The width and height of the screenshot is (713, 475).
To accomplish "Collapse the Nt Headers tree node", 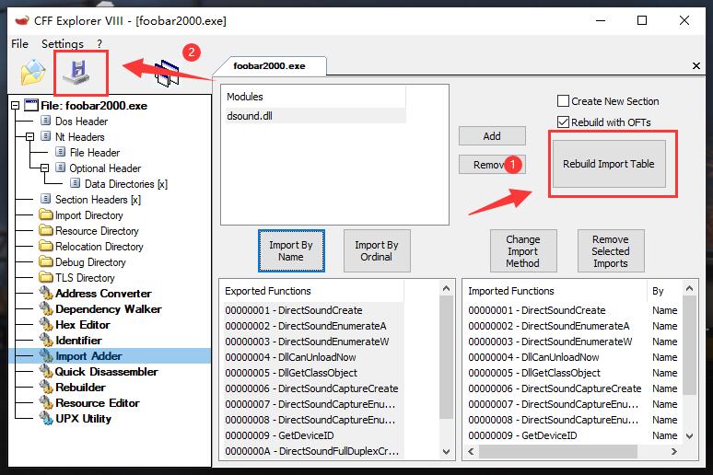I will pos(30,137).
